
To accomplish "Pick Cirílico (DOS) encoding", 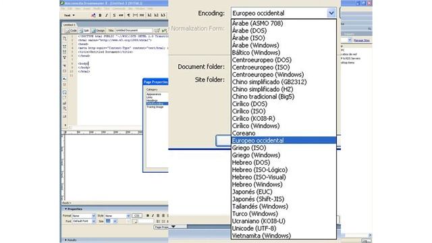I will click(x=283, y=104).
